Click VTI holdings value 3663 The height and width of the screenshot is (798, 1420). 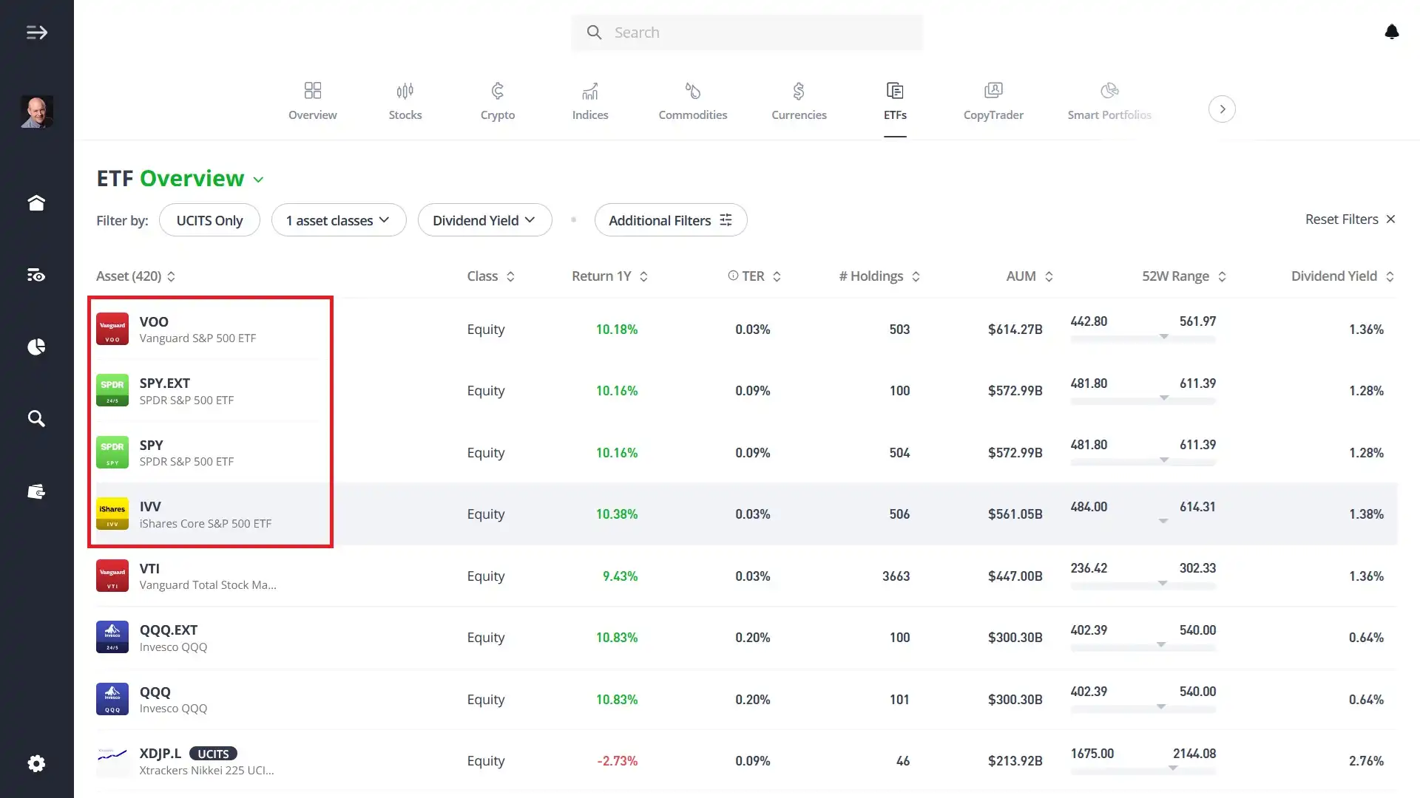896,576
